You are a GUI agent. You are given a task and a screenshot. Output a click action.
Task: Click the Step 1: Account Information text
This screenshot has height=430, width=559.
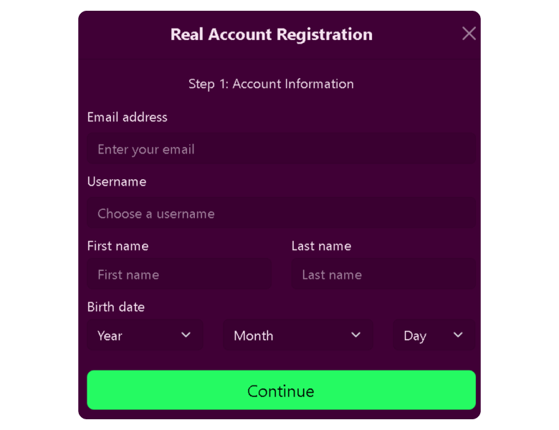[x=271, y=84]
